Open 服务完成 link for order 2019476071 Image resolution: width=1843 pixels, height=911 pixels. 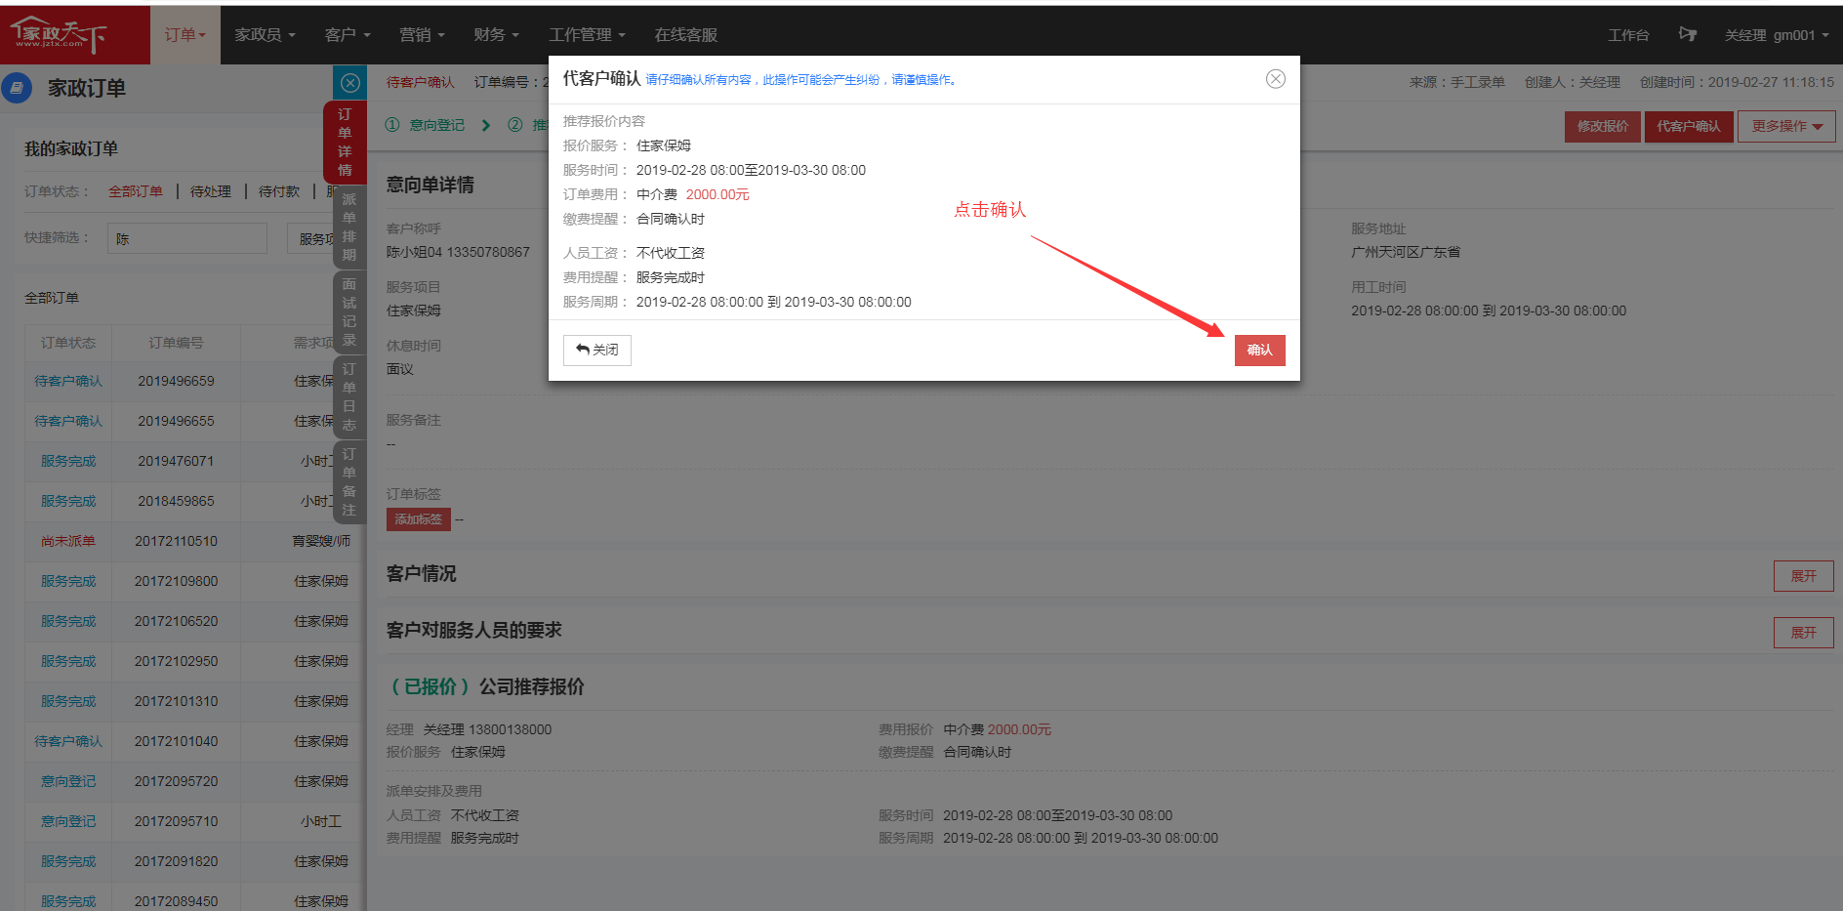68,461
